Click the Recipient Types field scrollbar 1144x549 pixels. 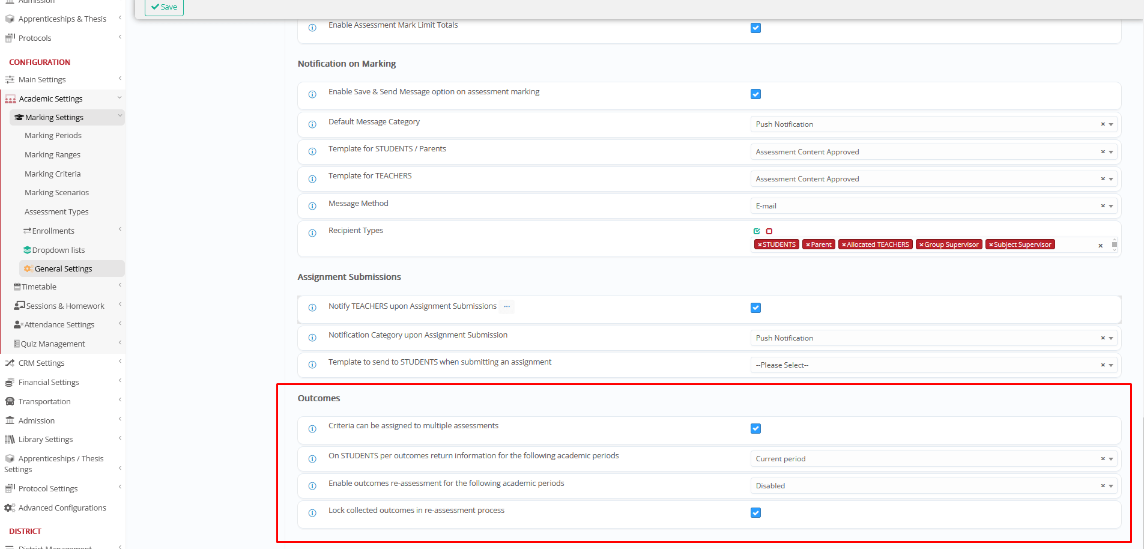click(1115, 244)
